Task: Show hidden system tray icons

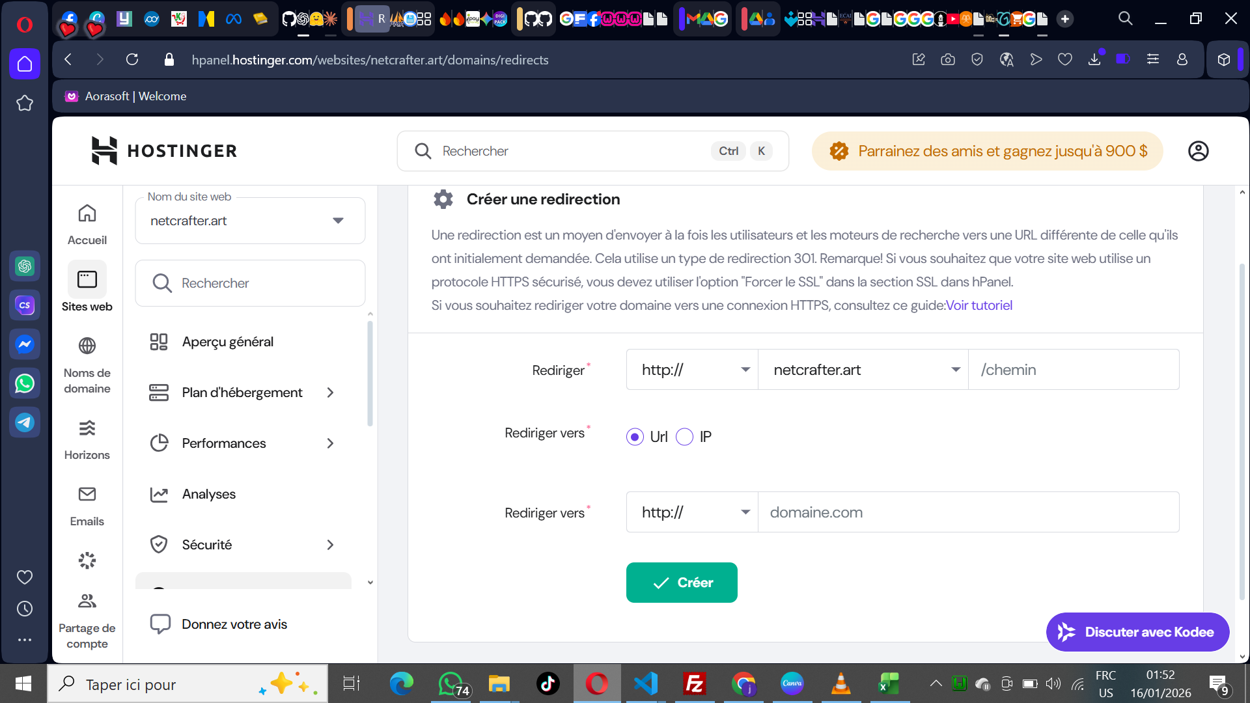Action: (x=936, y=683)
